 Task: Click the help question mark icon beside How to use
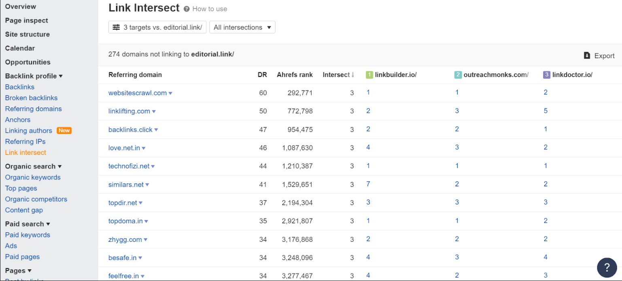tap(187, 9)
